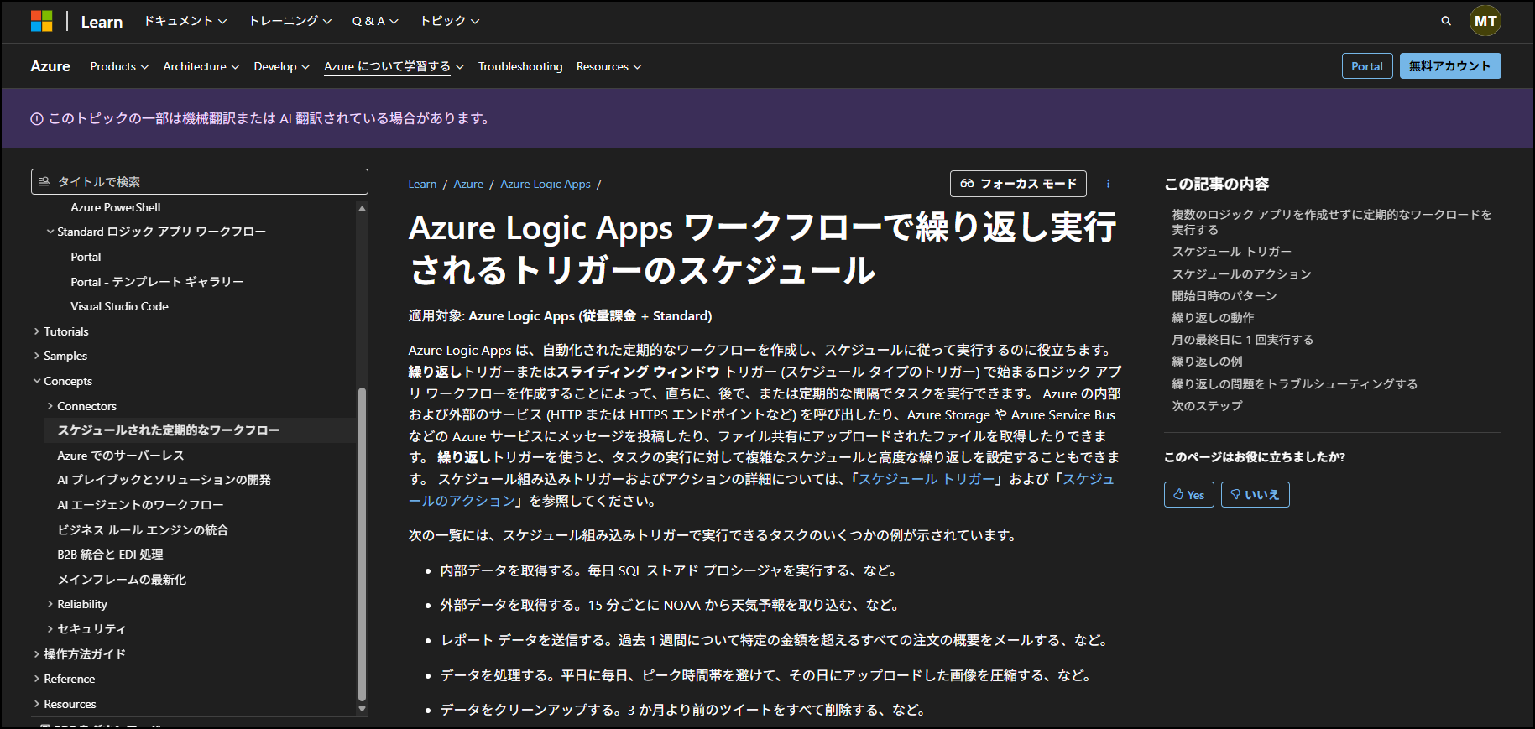
Task: Open the Azure Logic Apps breadcrumb link
Action: tap(545, 184)
